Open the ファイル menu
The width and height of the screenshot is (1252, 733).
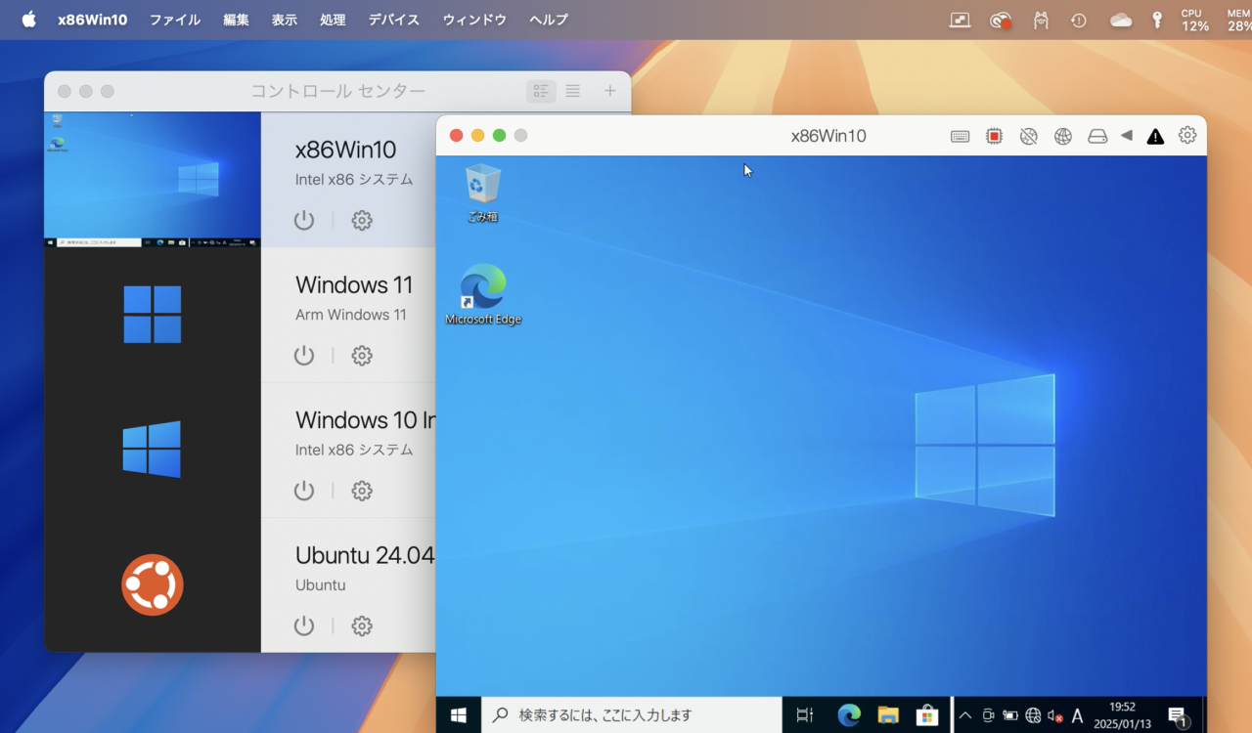[x=175, y=20]
